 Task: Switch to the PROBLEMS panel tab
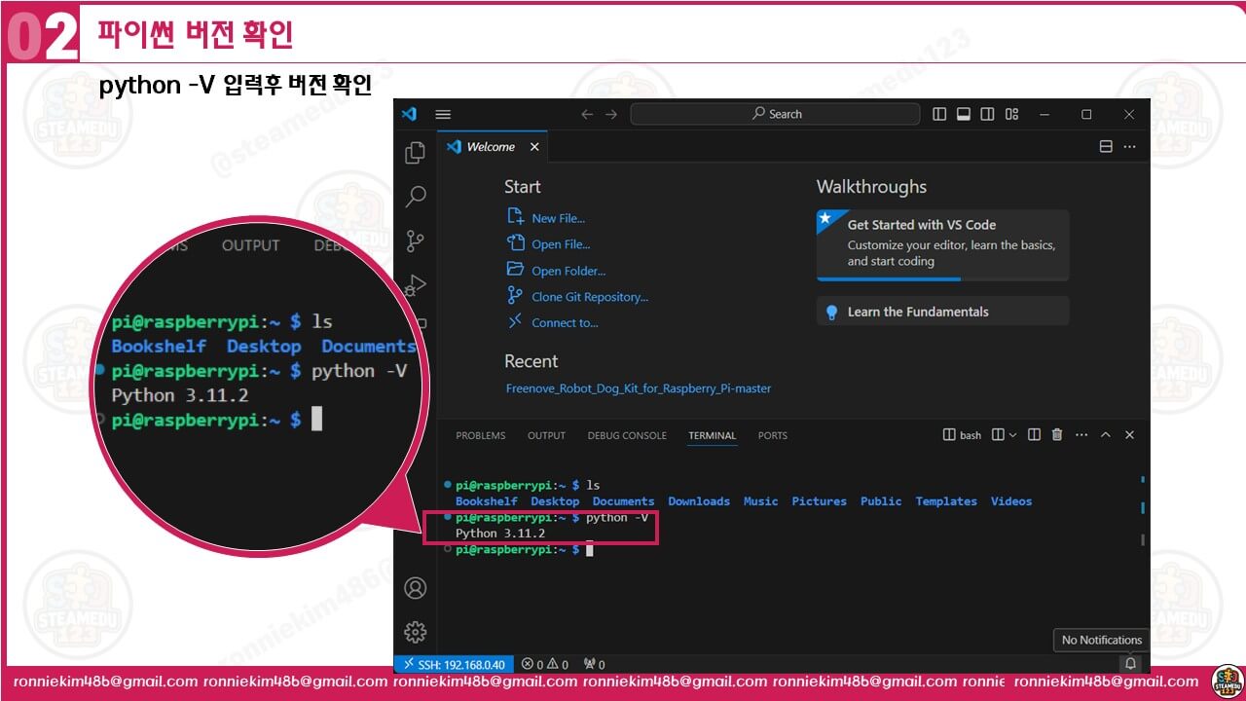click(x=481, y=435)
